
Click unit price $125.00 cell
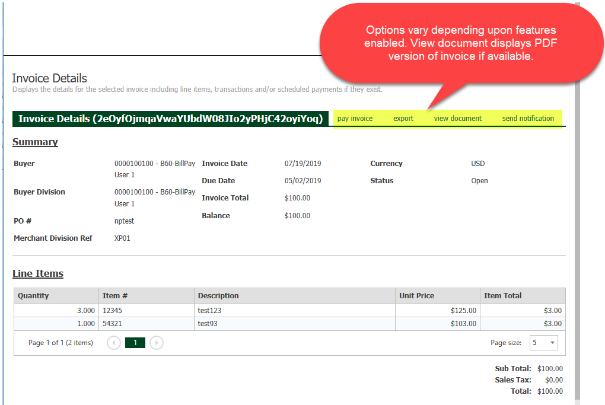tap(438, 311)
